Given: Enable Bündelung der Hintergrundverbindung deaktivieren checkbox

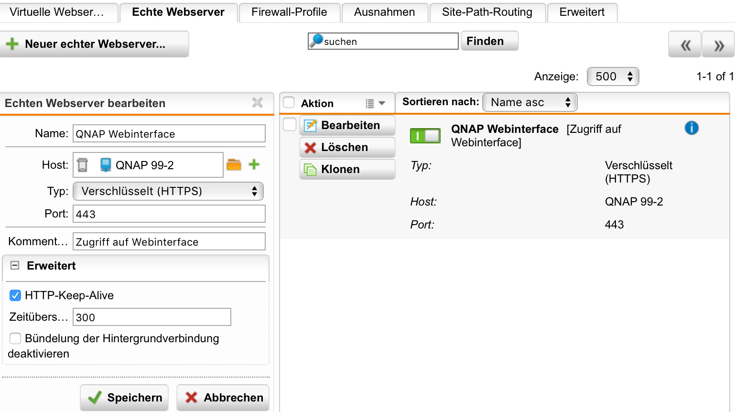Looking at the screenshot, I should click(x=15, y=338).
